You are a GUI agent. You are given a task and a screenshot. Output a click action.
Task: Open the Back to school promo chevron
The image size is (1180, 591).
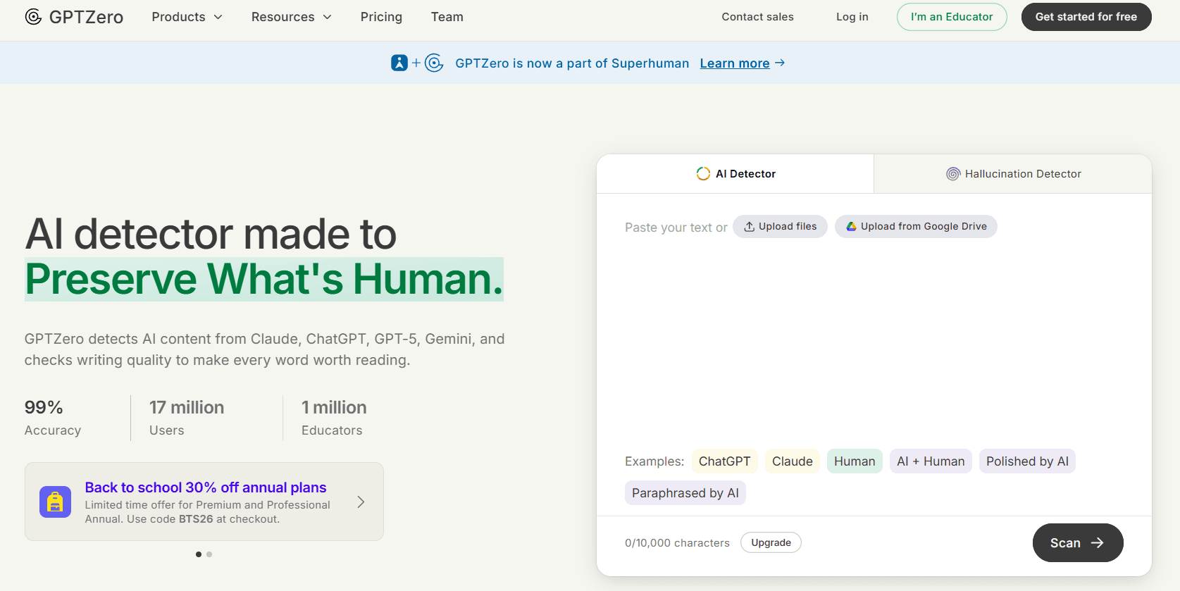361,502
